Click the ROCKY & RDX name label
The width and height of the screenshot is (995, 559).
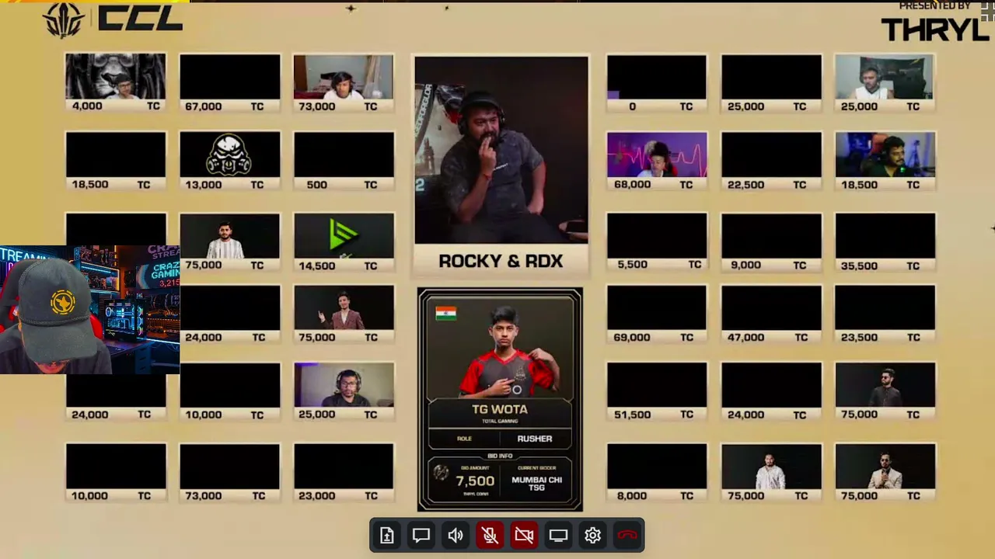501,261
